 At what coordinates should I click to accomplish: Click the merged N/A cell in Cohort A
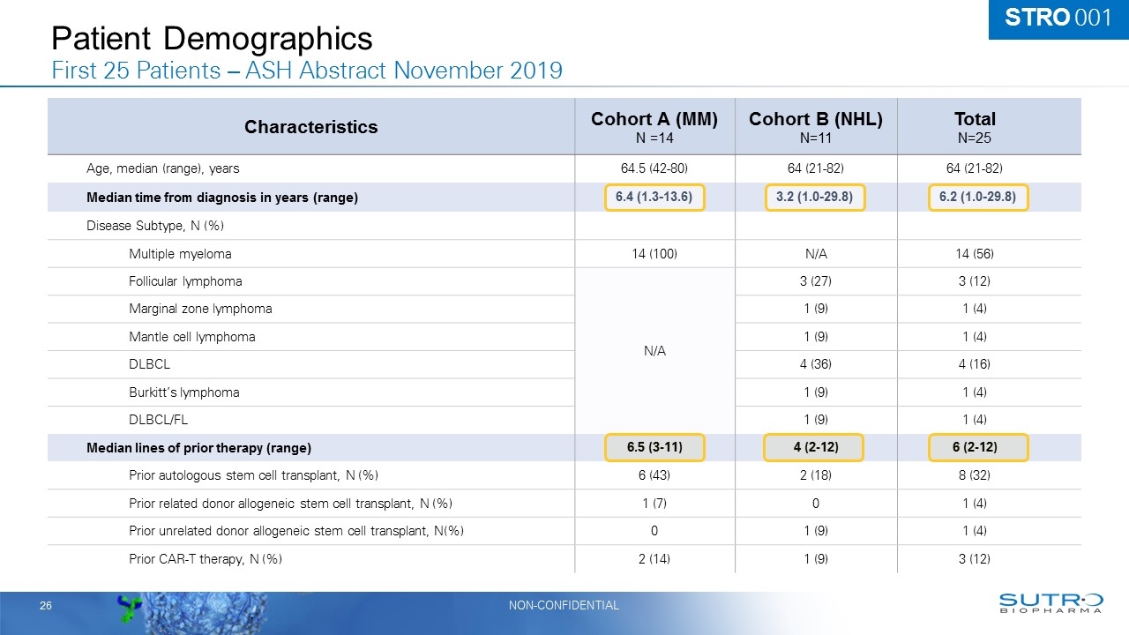tap(654, 350)
